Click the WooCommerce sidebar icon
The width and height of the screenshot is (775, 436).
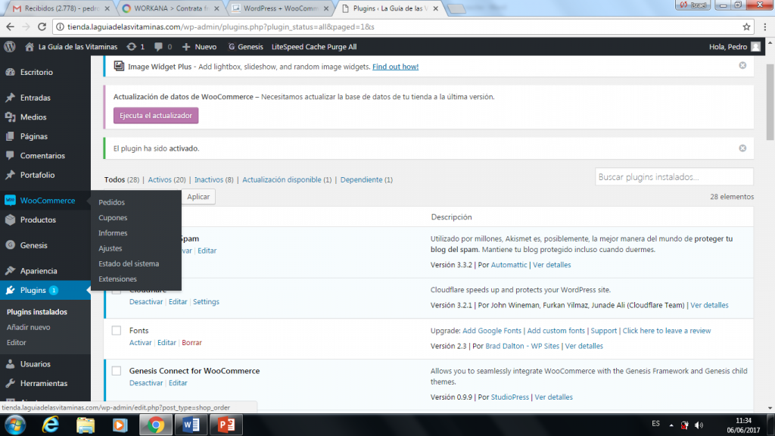(10, 200)
